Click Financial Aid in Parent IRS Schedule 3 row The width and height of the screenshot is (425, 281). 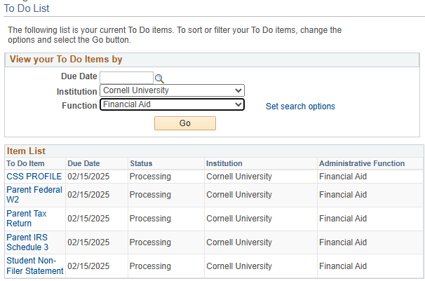coord(342,242)
